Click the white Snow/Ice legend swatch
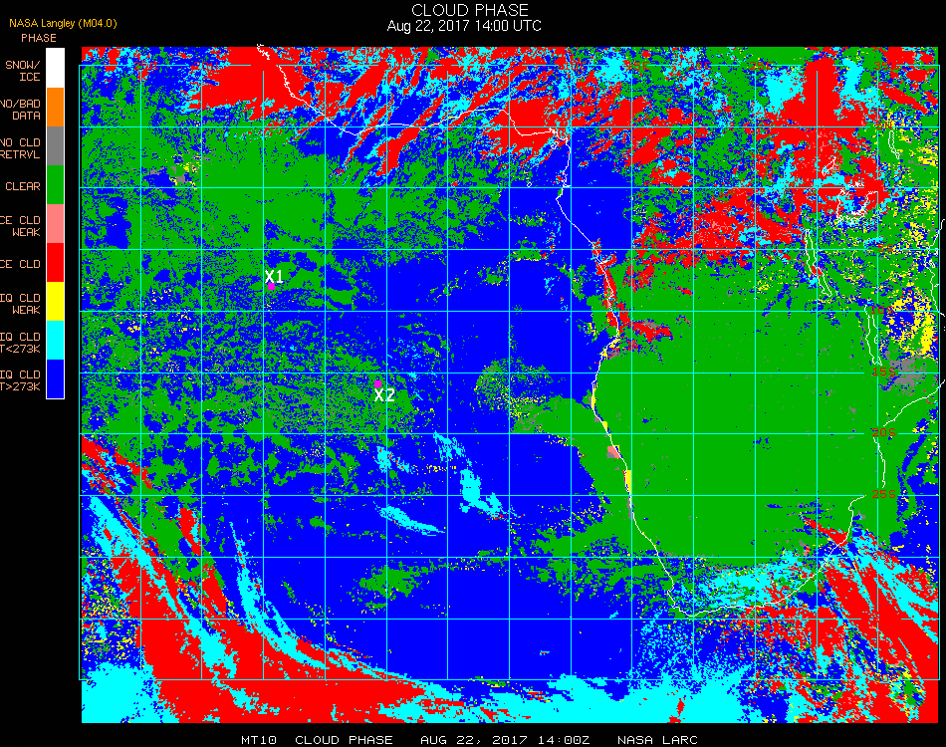 (55, 68)
